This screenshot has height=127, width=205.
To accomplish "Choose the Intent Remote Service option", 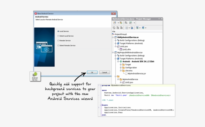I will click(x=58, y=46).
